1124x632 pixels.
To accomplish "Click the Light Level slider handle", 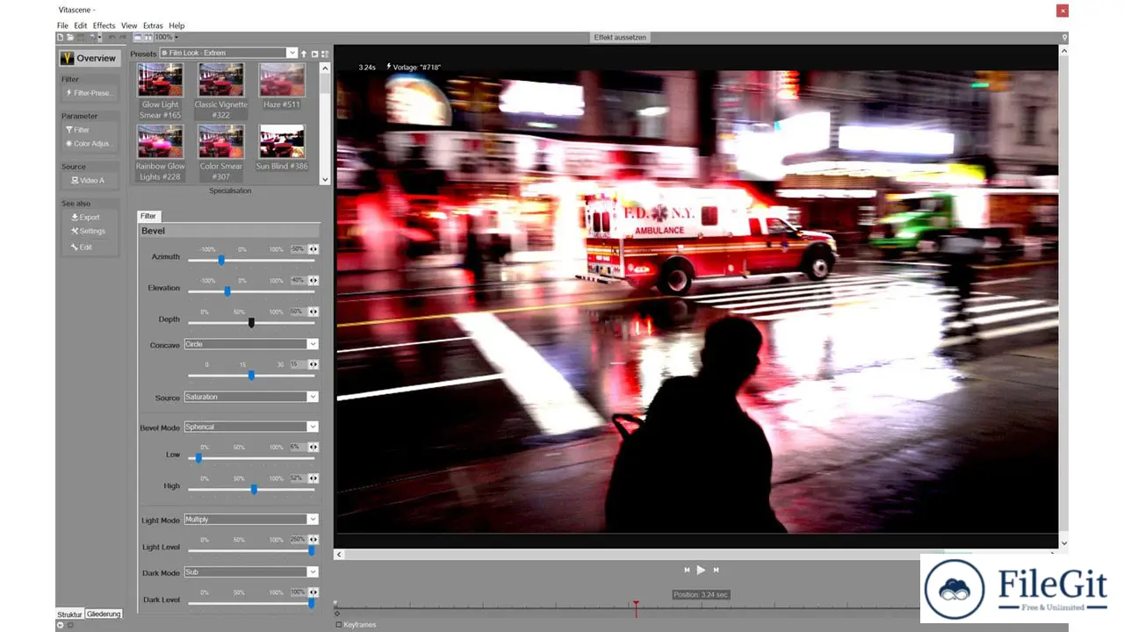I will [x=311, y=550].
